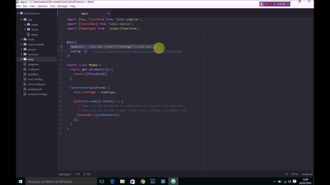Click the Windows search box

[x=61, y=181]
